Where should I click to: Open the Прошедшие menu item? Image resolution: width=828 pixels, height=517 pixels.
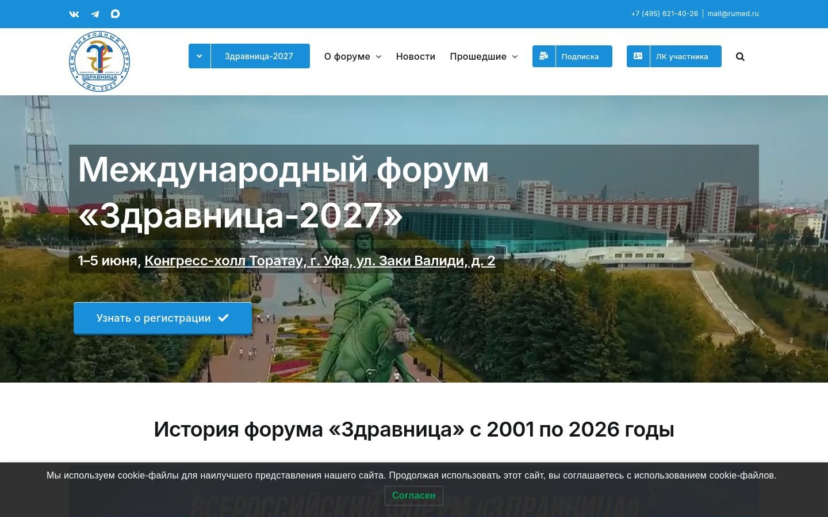click(478, 56)
